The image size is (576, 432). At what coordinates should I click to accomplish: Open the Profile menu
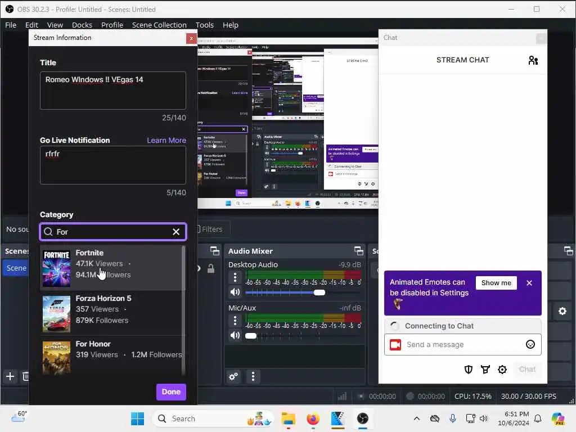tap(112, 25)
